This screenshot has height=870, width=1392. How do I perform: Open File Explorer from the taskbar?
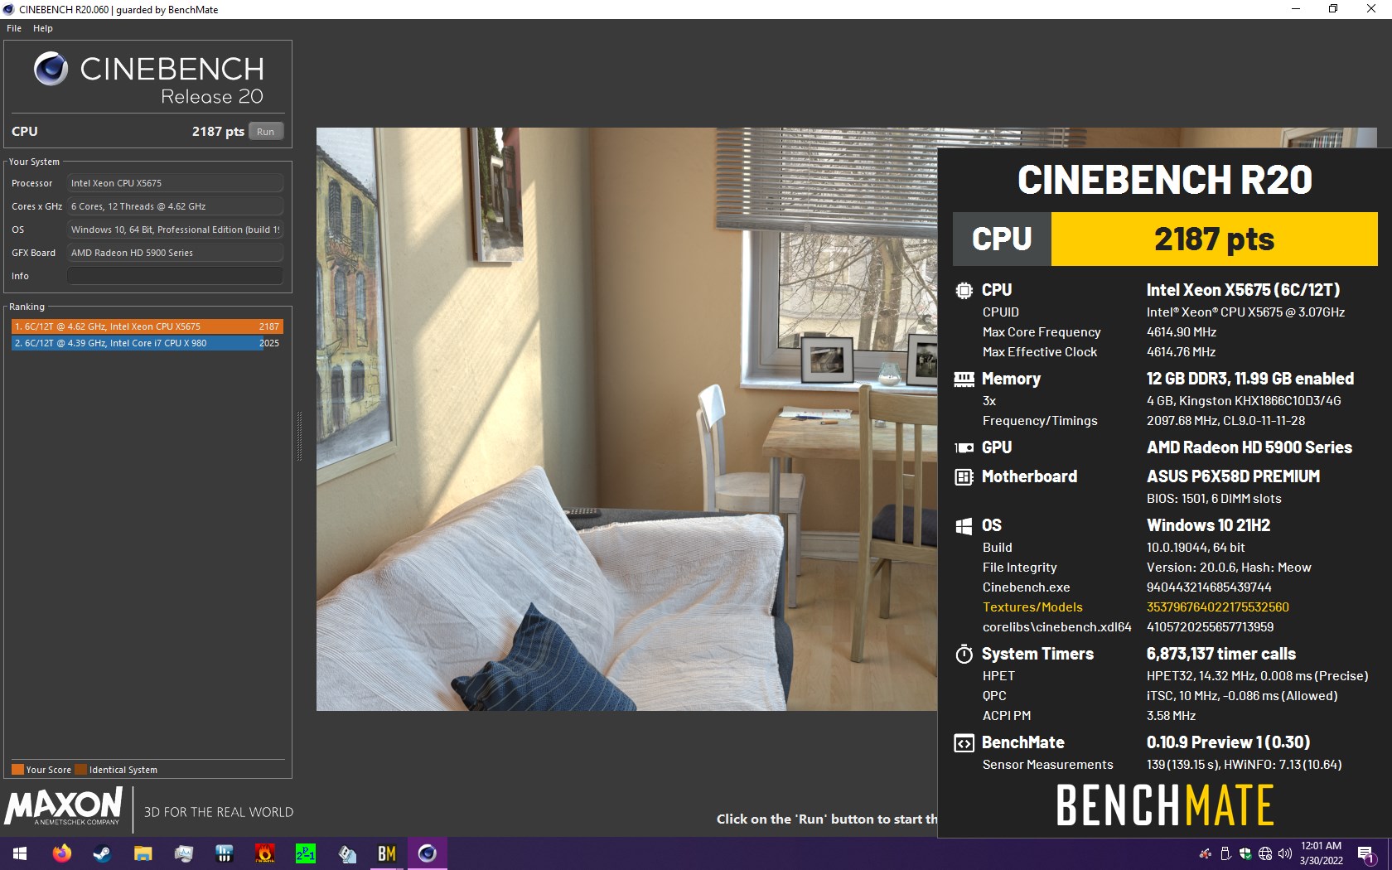(x=143, y=853)
